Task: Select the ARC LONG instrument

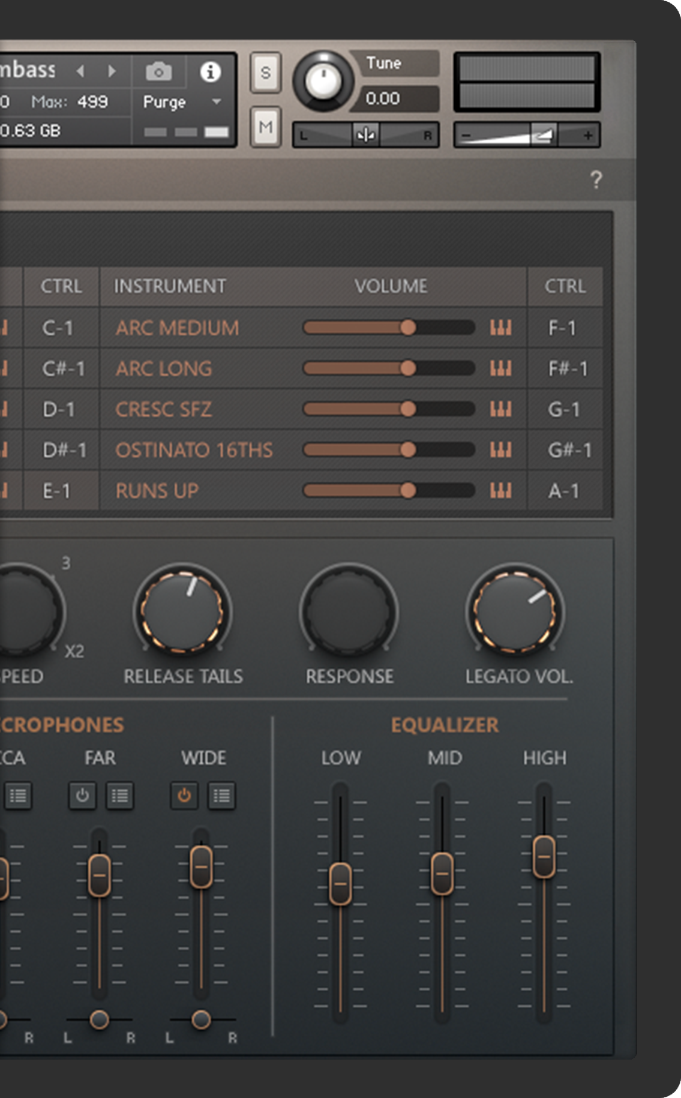Action: [x=164, y=368]
